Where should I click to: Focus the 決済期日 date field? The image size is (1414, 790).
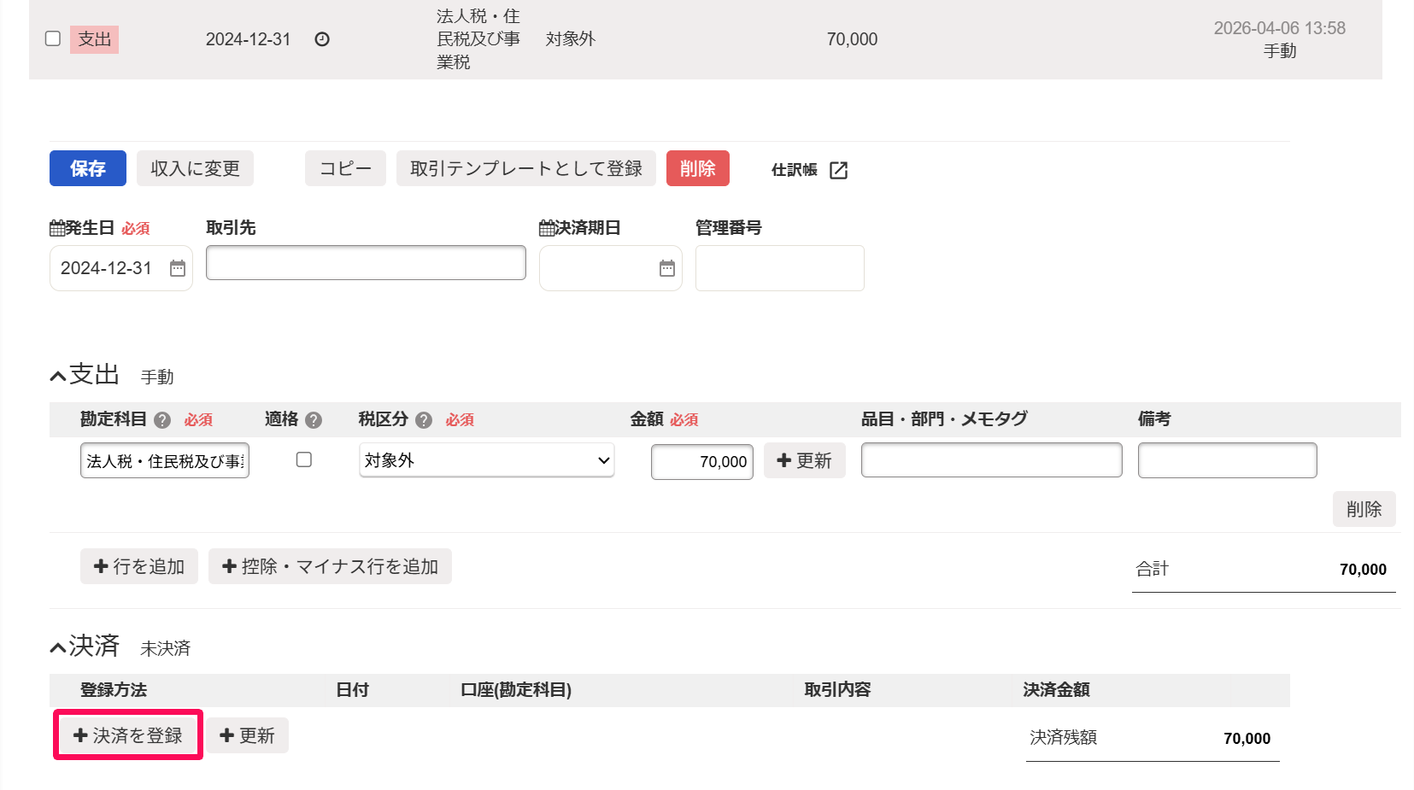click(x=611, y=268)
